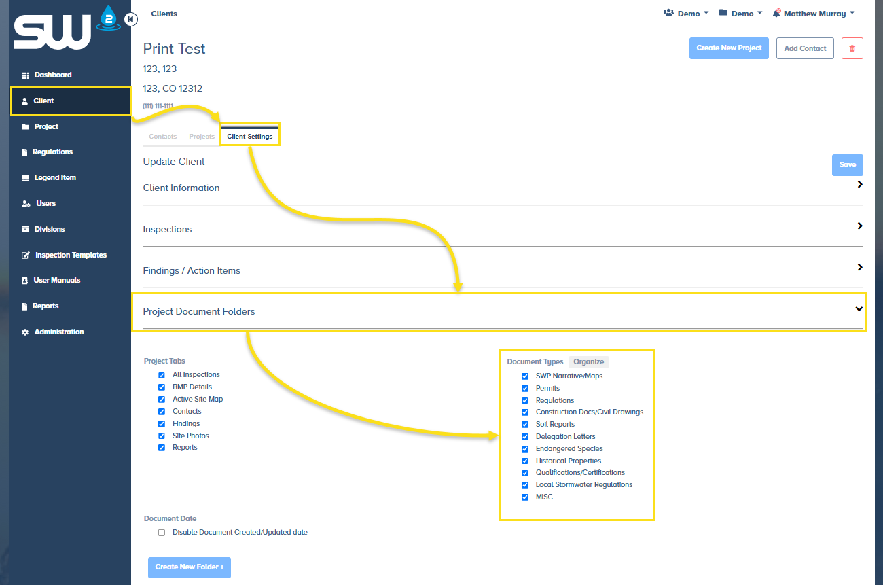Click the trash icon to delete Print Test
Image resolution: width=883 pixels, height=585 pixels.
[x=852, y=48]
